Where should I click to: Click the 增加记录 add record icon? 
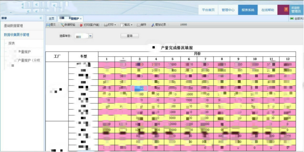click(x=153, y=25)
